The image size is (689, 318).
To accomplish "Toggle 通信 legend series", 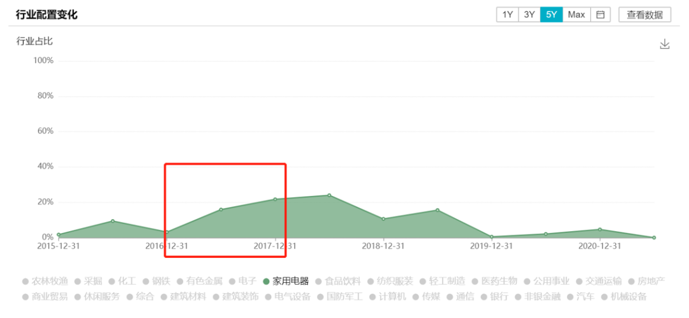I will pos(460,296).
